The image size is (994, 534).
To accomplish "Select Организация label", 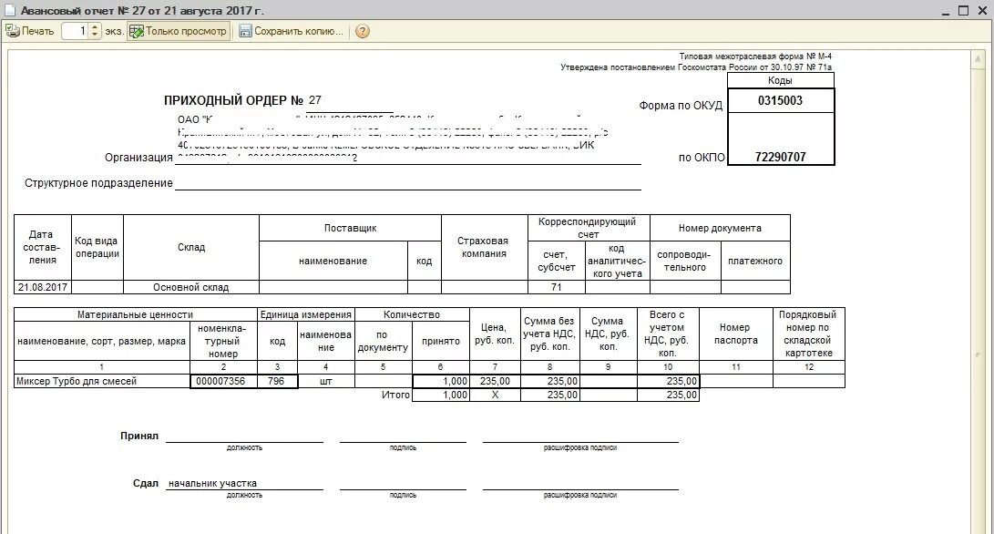I will tap(138, 158).
